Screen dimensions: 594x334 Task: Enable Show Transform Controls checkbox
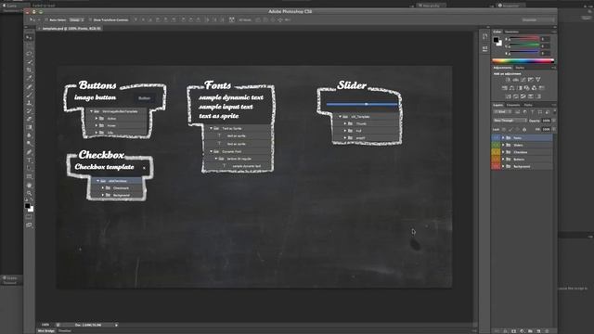coord(90,19)
